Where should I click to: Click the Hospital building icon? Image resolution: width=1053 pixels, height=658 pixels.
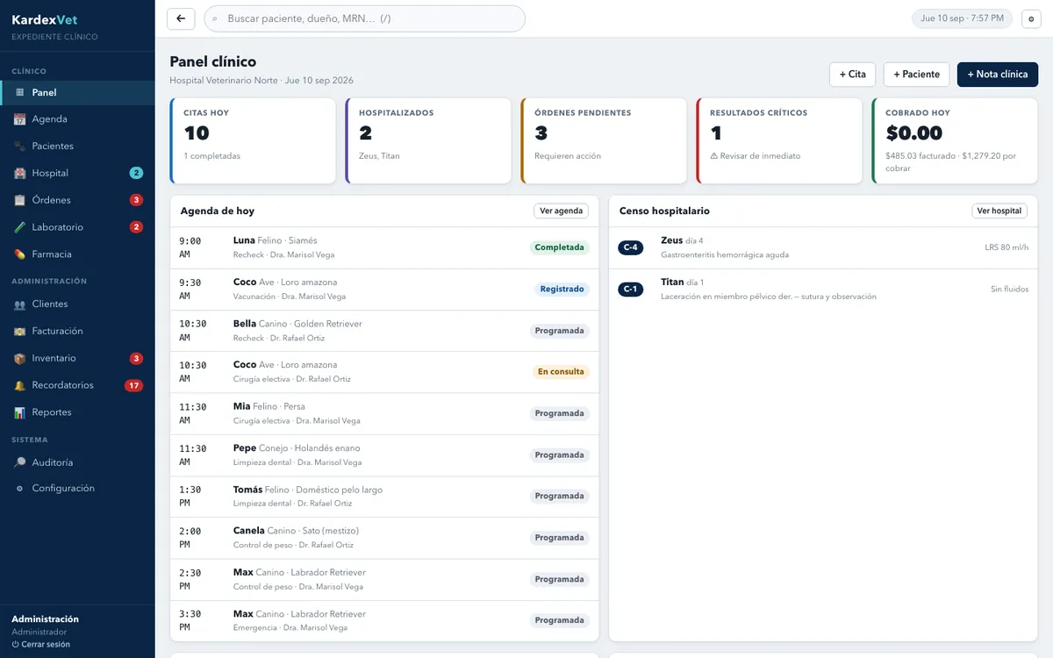[20, 174]
